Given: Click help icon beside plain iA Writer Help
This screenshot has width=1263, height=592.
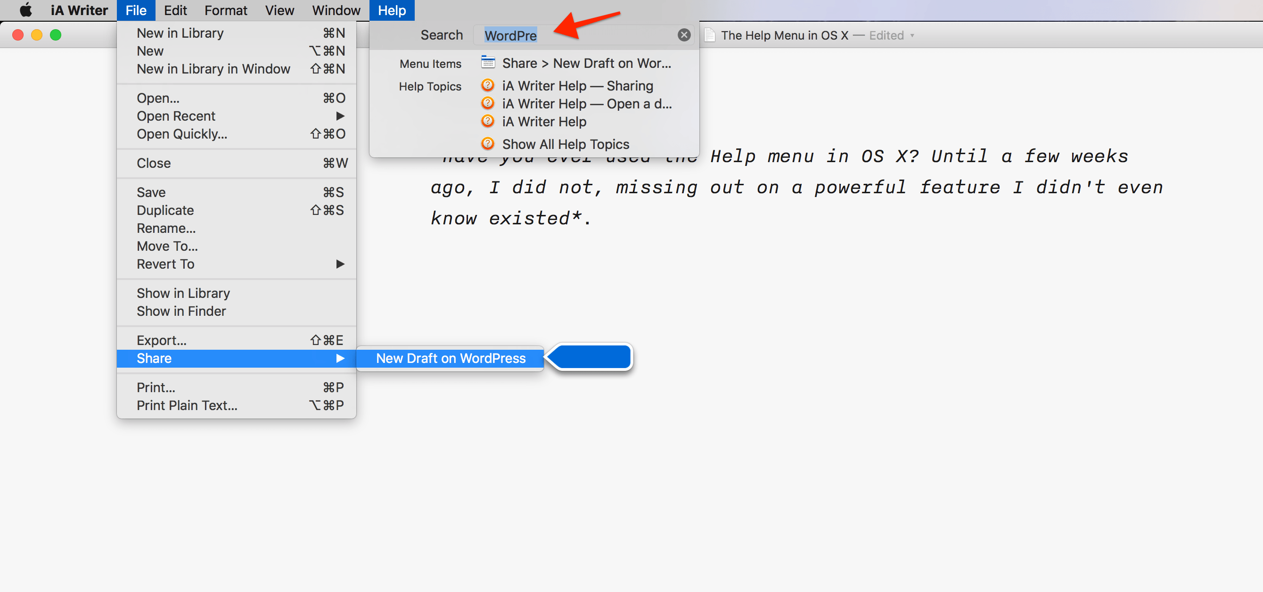Looking at the screenshot, I should click(x=488, y=121).
